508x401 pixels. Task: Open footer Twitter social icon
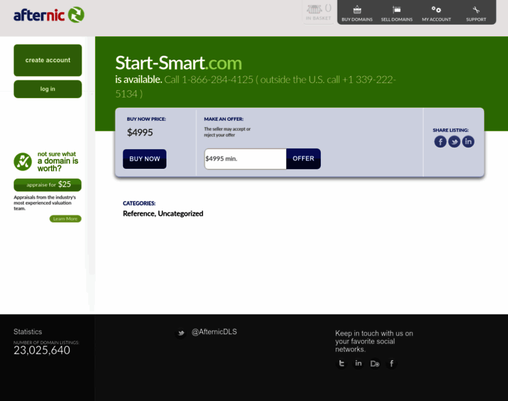pos(342,364)
